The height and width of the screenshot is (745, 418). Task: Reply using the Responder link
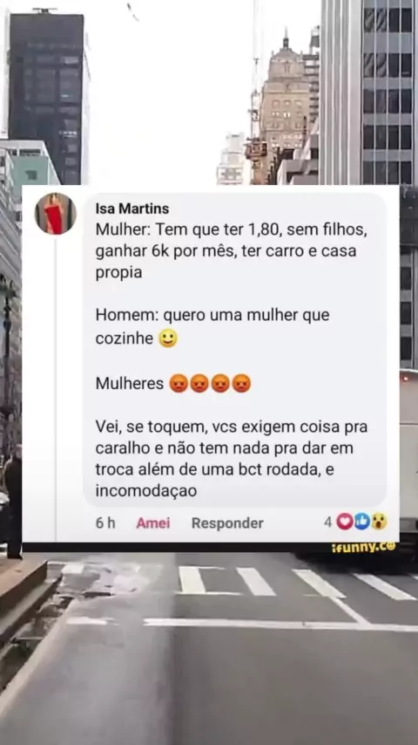click(x=227, y=523)
